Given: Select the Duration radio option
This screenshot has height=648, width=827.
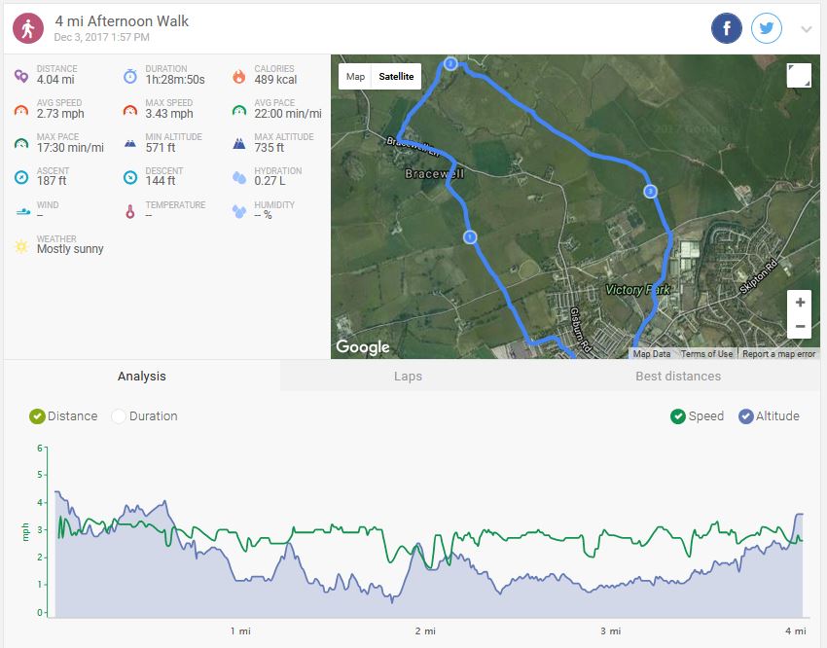Looking at the screenshot, I should tap(120, 416).
